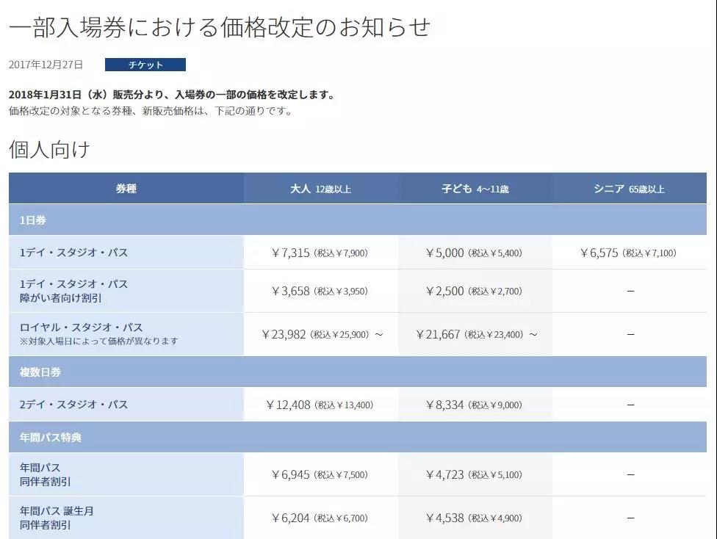Click the adult price ¥23,982

(x=322, y=335)
